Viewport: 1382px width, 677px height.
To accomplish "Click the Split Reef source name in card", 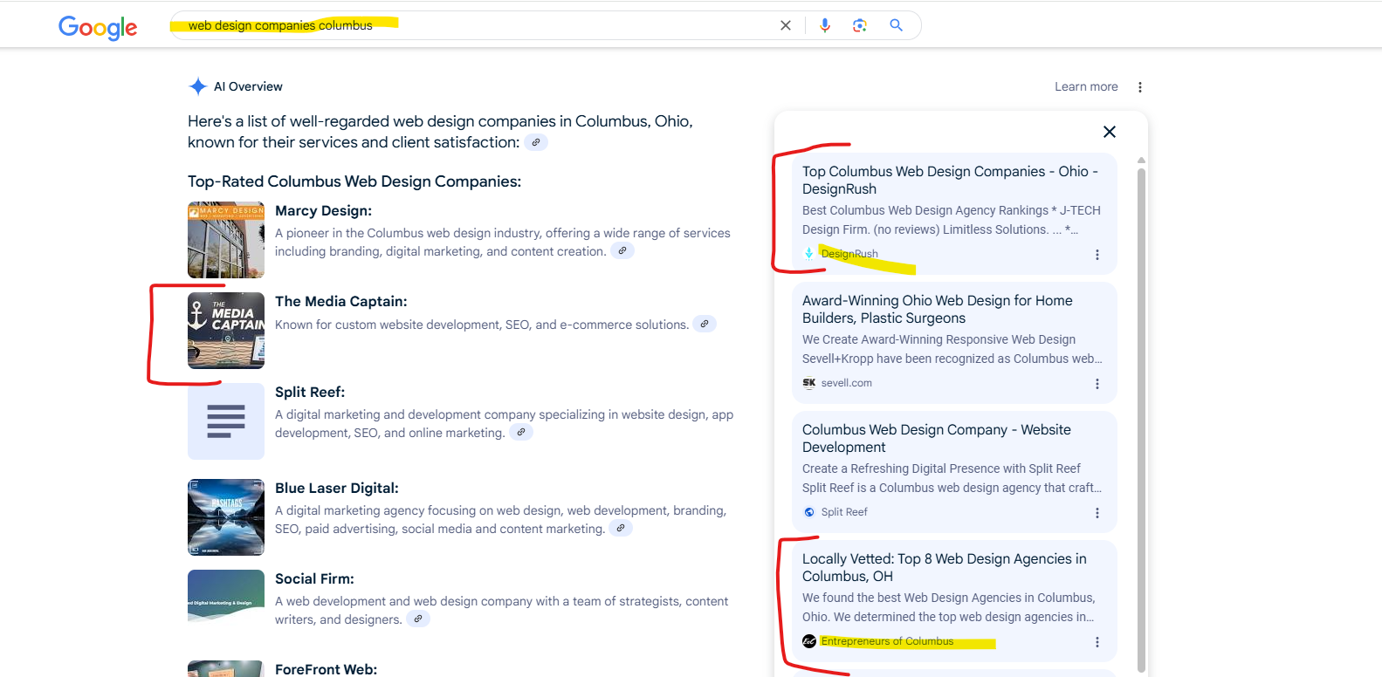I will (844, 512).
